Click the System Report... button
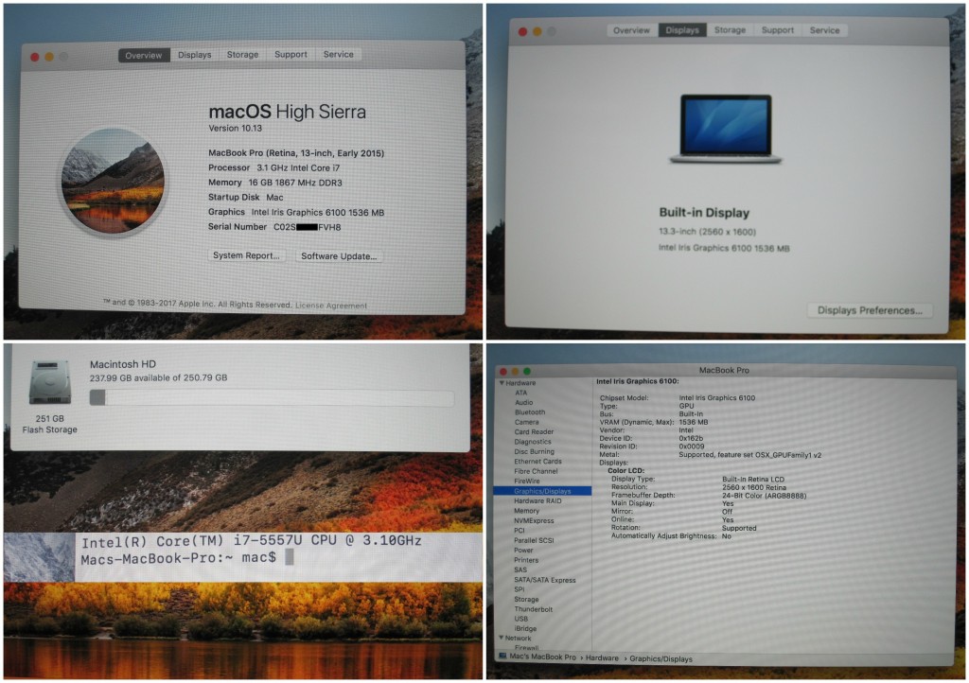 click(246, 255)
